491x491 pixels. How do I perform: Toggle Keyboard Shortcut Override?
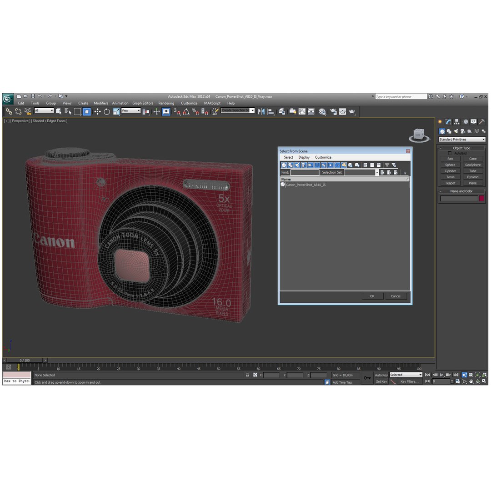(x=166, y=111)
